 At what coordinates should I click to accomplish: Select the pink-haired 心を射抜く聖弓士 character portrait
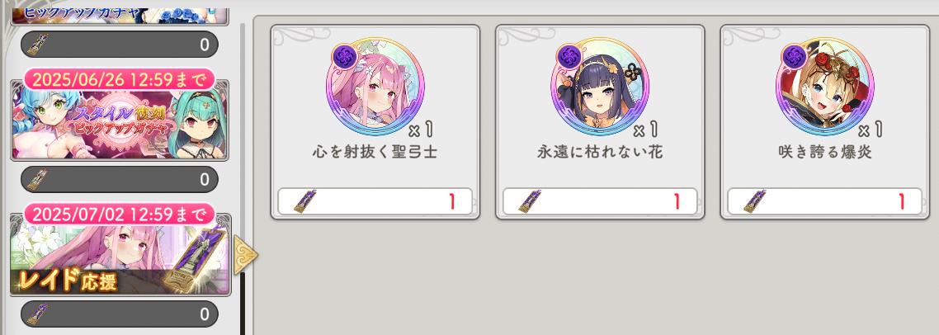point(375,87)
